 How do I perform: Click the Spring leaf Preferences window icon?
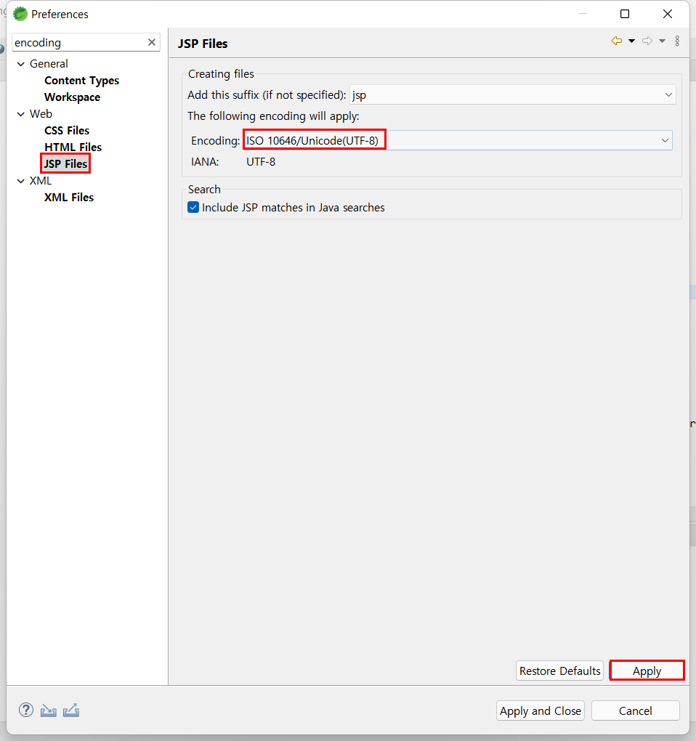click(x=20, y=14)
